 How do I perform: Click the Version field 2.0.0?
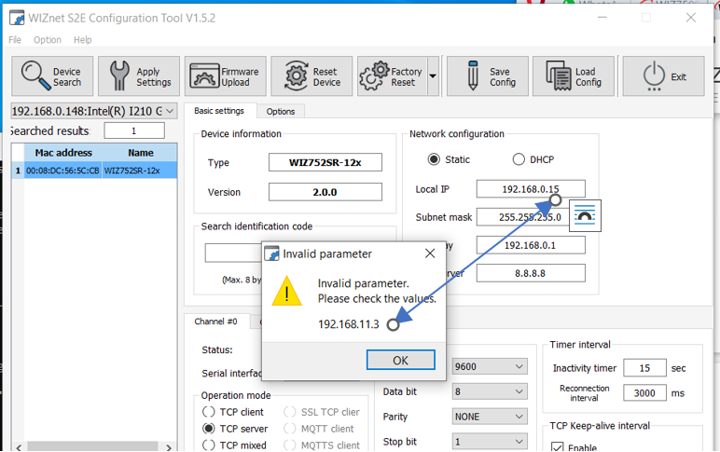pyautogui.click(x=325, y=192)
